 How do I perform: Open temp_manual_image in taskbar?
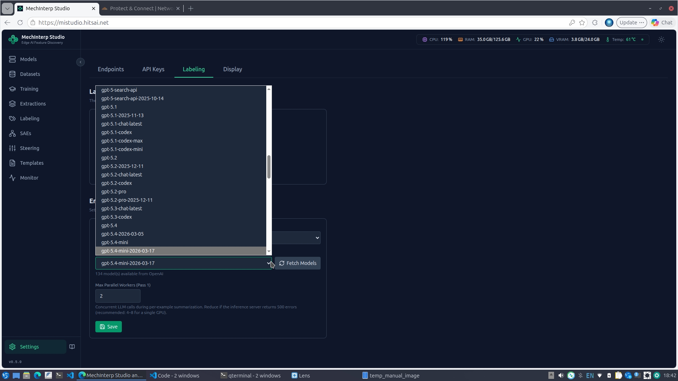point(391,375)
